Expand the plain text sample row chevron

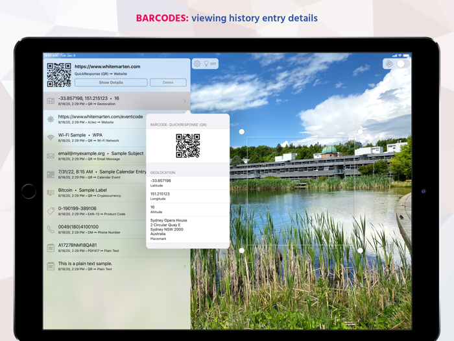pos(185,266)
